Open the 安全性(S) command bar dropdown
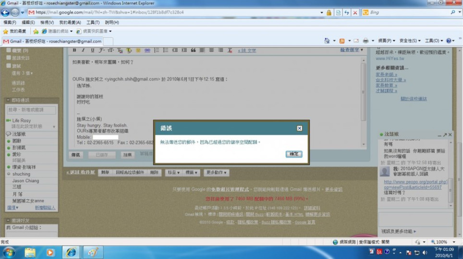This screenshot has height=259, width=463. pos(410,41)
